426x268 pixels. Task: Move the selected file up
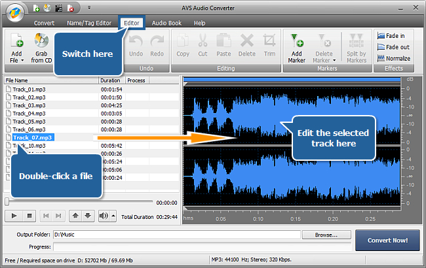[x=75, y=216]
